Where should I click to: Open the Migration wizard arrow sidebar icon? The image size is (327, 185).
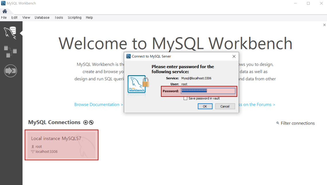[10, 71]
